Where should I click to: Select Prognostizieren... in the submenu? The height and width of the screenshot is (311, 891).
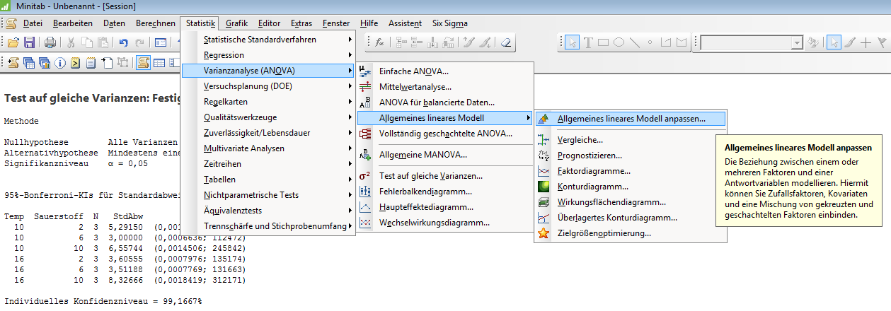point(631,155)
